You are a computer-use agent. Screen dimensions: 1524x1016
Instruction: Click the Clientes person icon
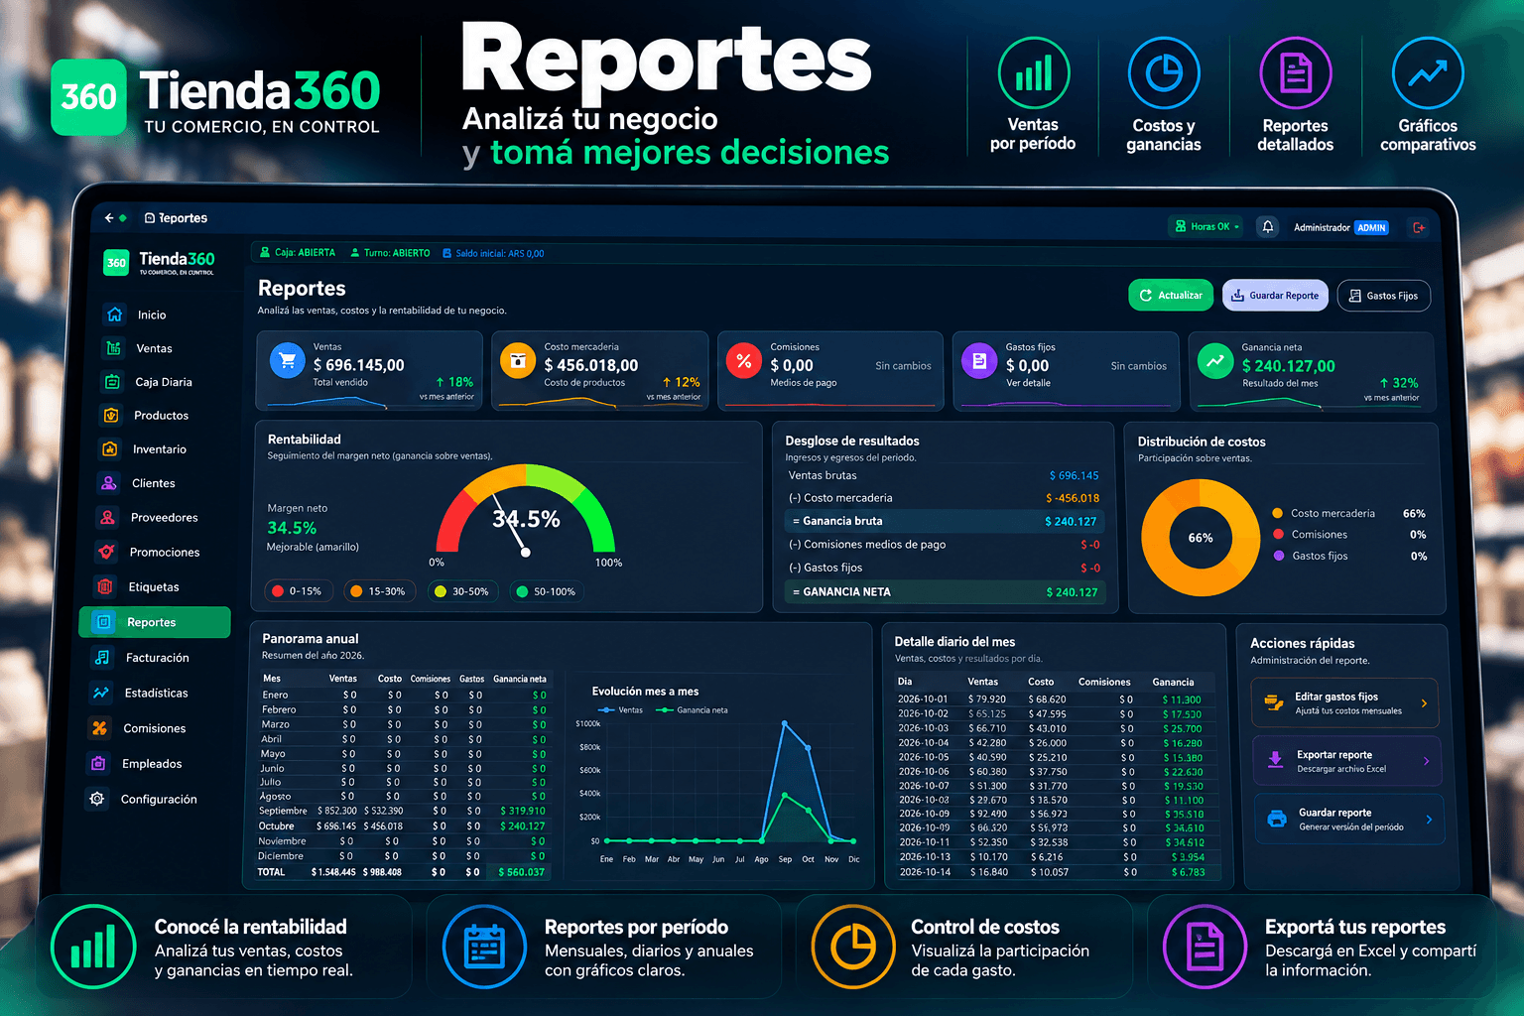pyautogui.click(x=109, y=483)
